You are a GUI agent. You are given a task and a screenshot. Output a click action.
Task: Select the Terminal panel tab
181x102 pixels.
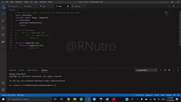click(44, 70)
